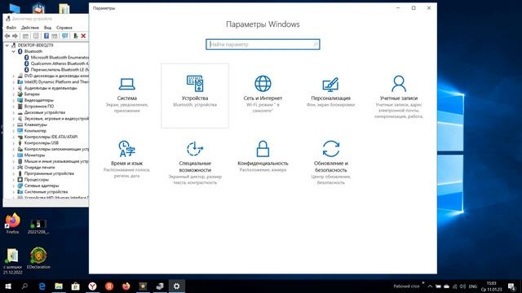Click the green update driver icon in Device Manager
Image resolution: width=522 pixels, height=293 pixels.
pos(76,36)
